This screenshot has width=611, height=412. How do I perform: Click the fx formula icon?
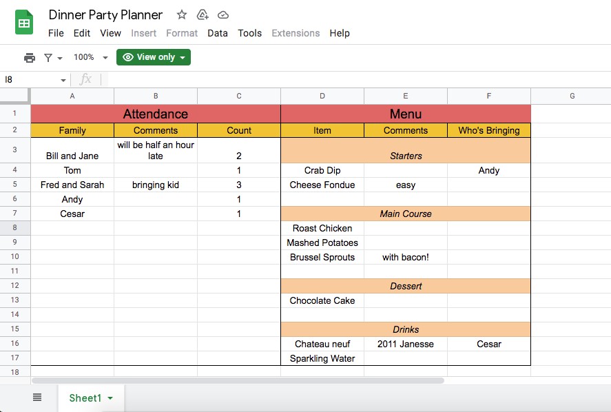tap(86, 79)
